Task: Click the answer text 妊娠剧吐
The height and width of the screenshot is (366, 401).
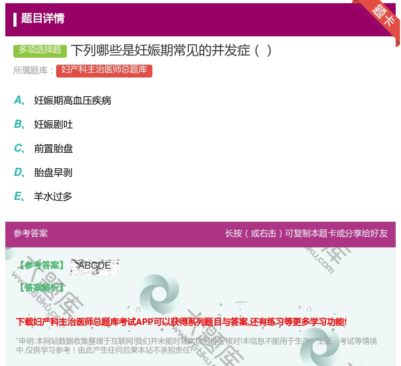Action: pyautogui.click(x=53, y=124)
